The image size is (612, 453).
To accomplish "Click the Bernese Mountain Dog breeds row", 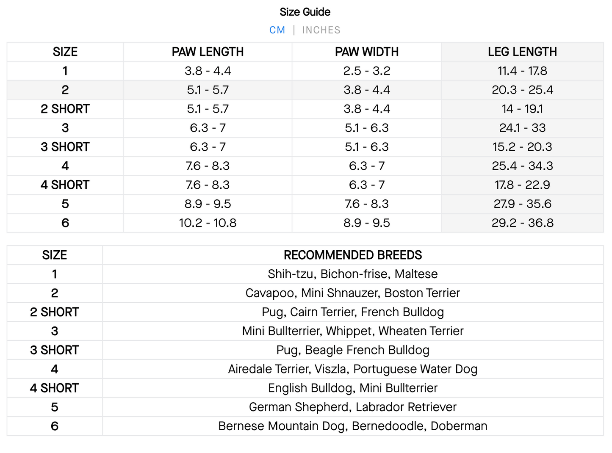I will point(352,426).
